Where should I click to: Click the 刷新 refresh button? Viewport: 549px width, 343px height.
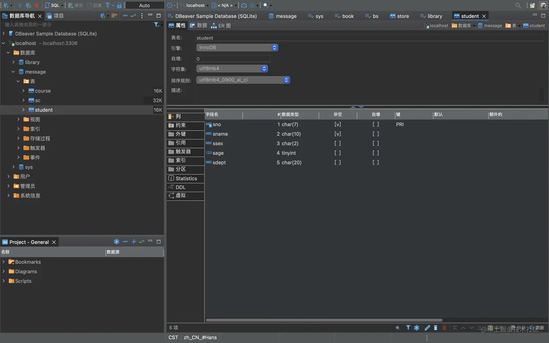537,328
